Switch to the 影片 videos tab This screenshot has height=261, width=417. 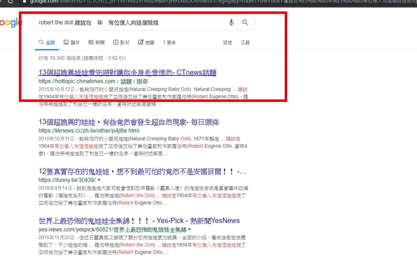click(x=121, y=42)
